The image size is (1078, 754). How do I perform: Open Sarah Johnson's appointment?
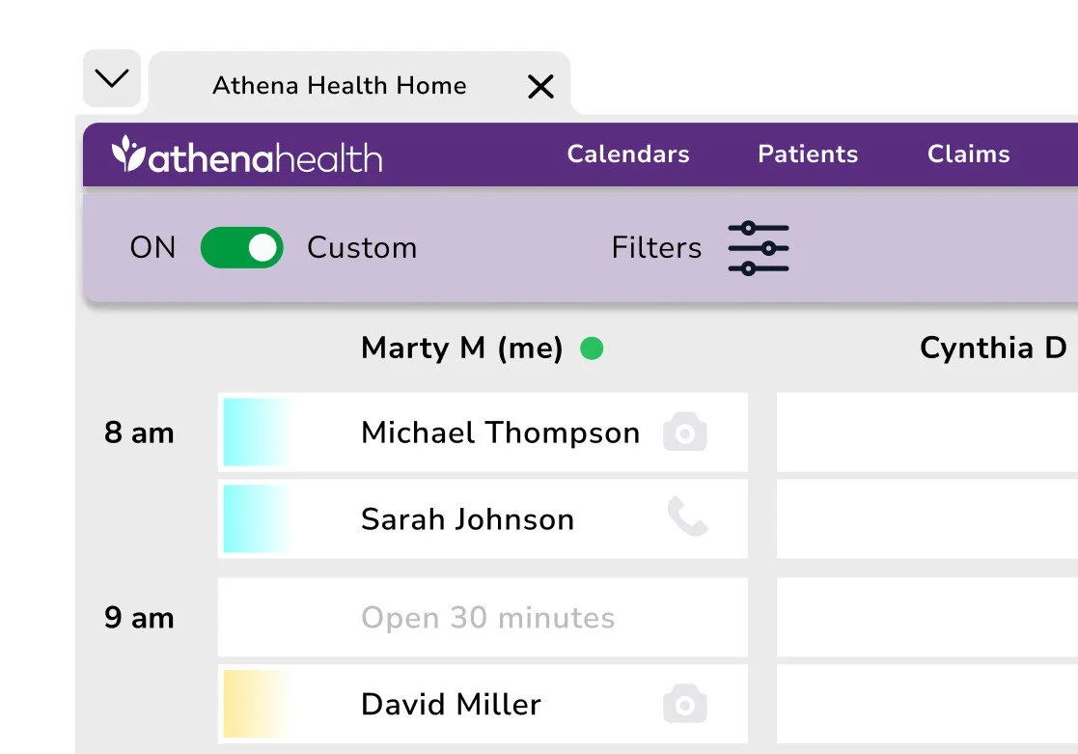pyautogui.click(x=467, y=519)
